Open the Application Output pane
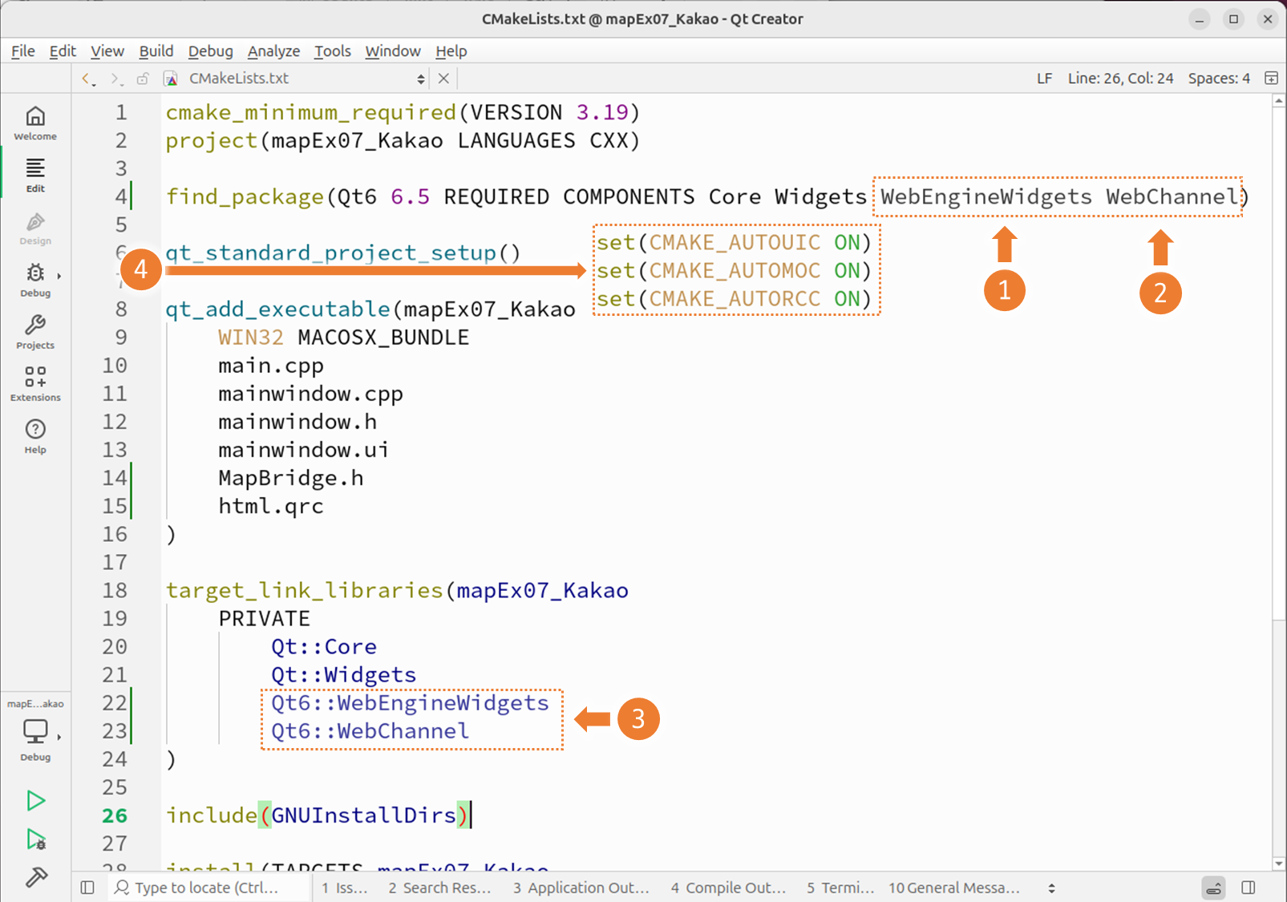 (581, 888)
